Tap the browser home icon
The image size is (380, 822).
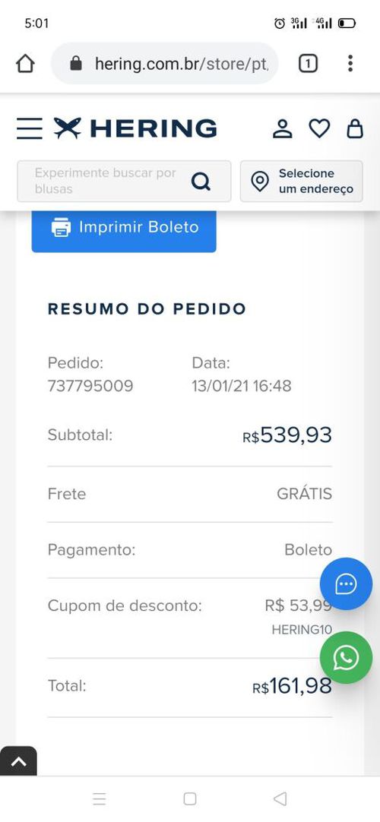click(25, 64)
